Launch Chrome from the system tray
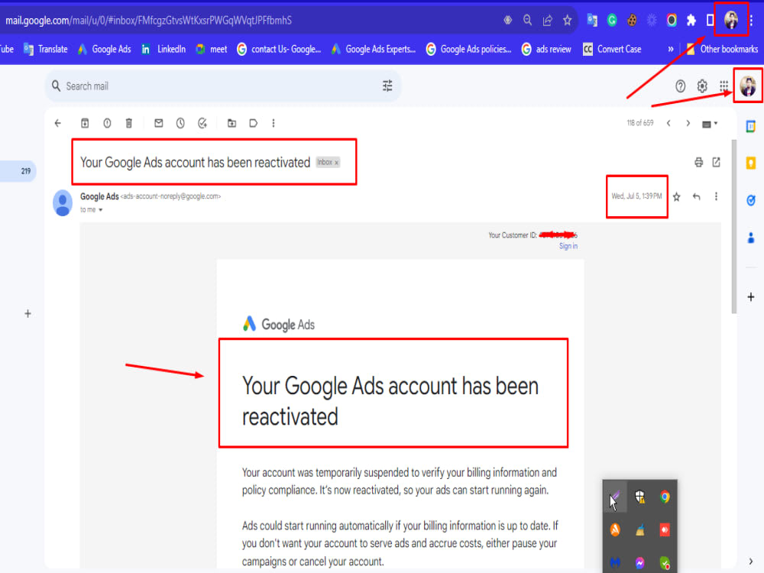The image size is (764, 573). [x=664, y=497]
